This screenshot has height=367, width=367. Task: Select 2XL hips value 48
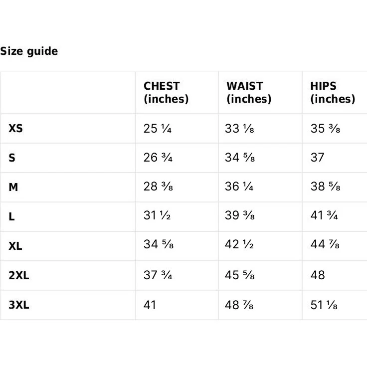point(318,275)
